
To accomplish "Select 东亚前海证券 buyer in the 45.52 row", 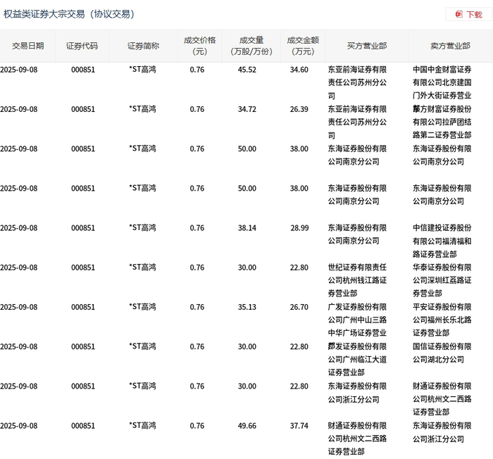I will (357, 82).
